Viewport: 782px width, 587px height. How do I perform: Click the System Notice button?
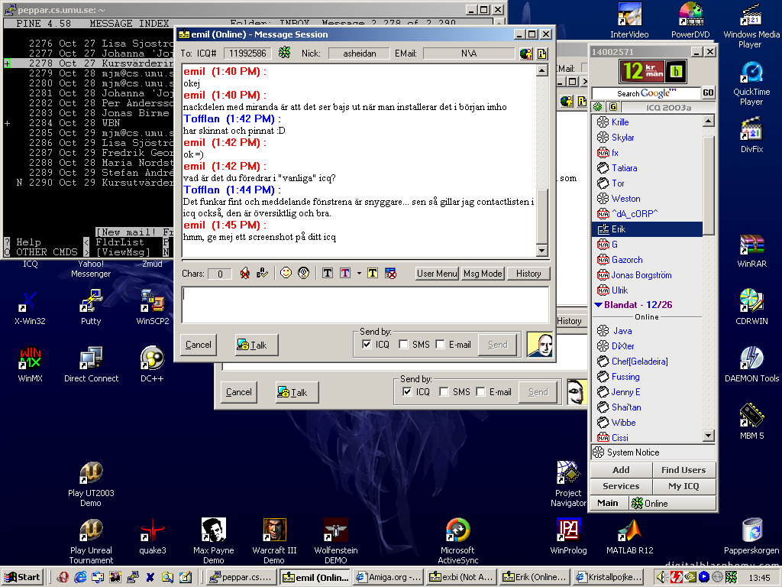pyautogui.click(x=654, y=452)
